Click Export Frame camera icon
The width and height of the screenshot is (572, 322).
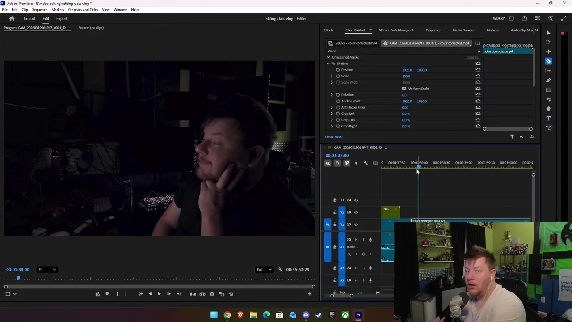(x=212, y=294)
